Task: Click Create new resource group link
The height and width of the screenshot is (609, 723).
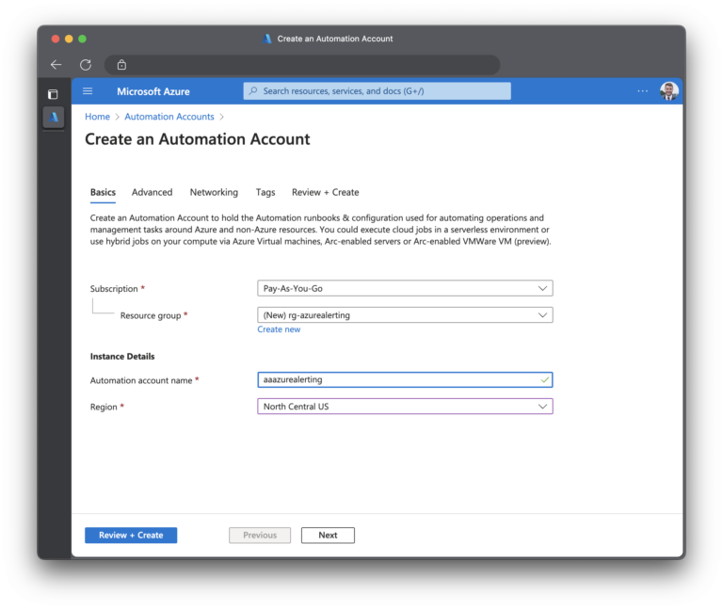Action: [x=279, y=329]
